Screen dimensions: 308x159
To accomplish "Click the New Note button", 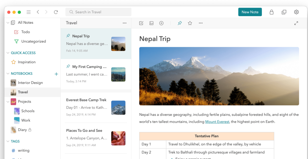I will coord(250,12).
